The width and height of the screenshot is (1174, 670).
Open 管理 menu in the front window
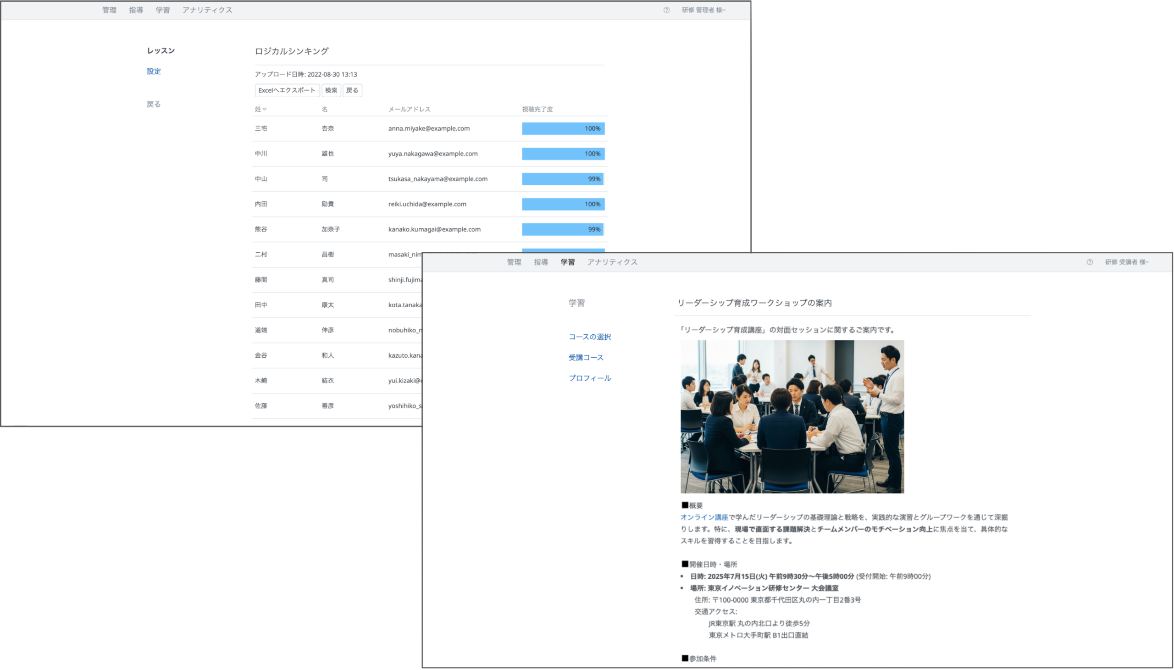[514, 262]
